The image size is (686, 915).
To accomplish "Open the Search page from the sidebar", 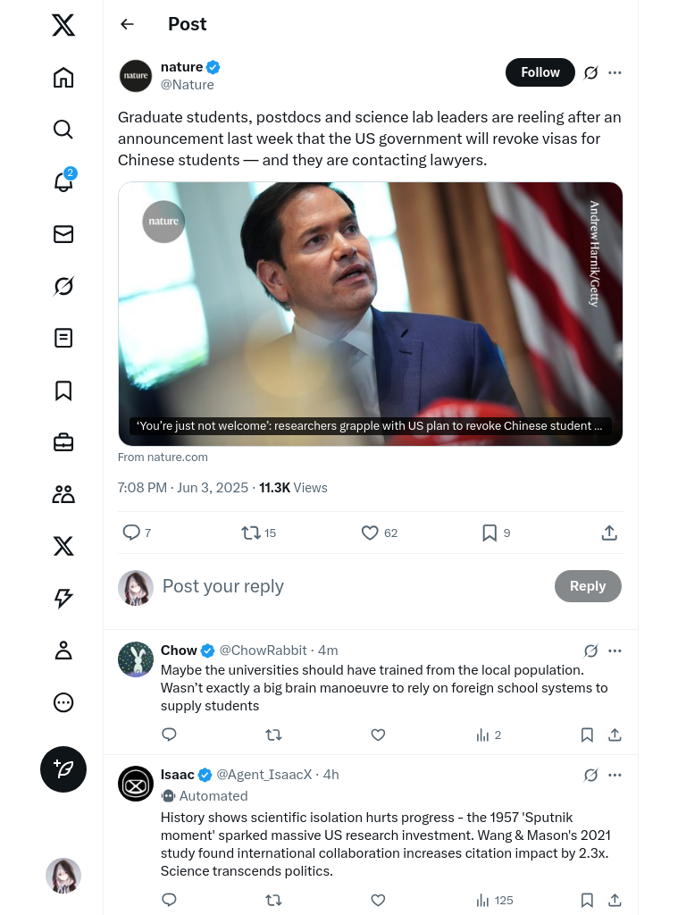I will click(63, 130).
